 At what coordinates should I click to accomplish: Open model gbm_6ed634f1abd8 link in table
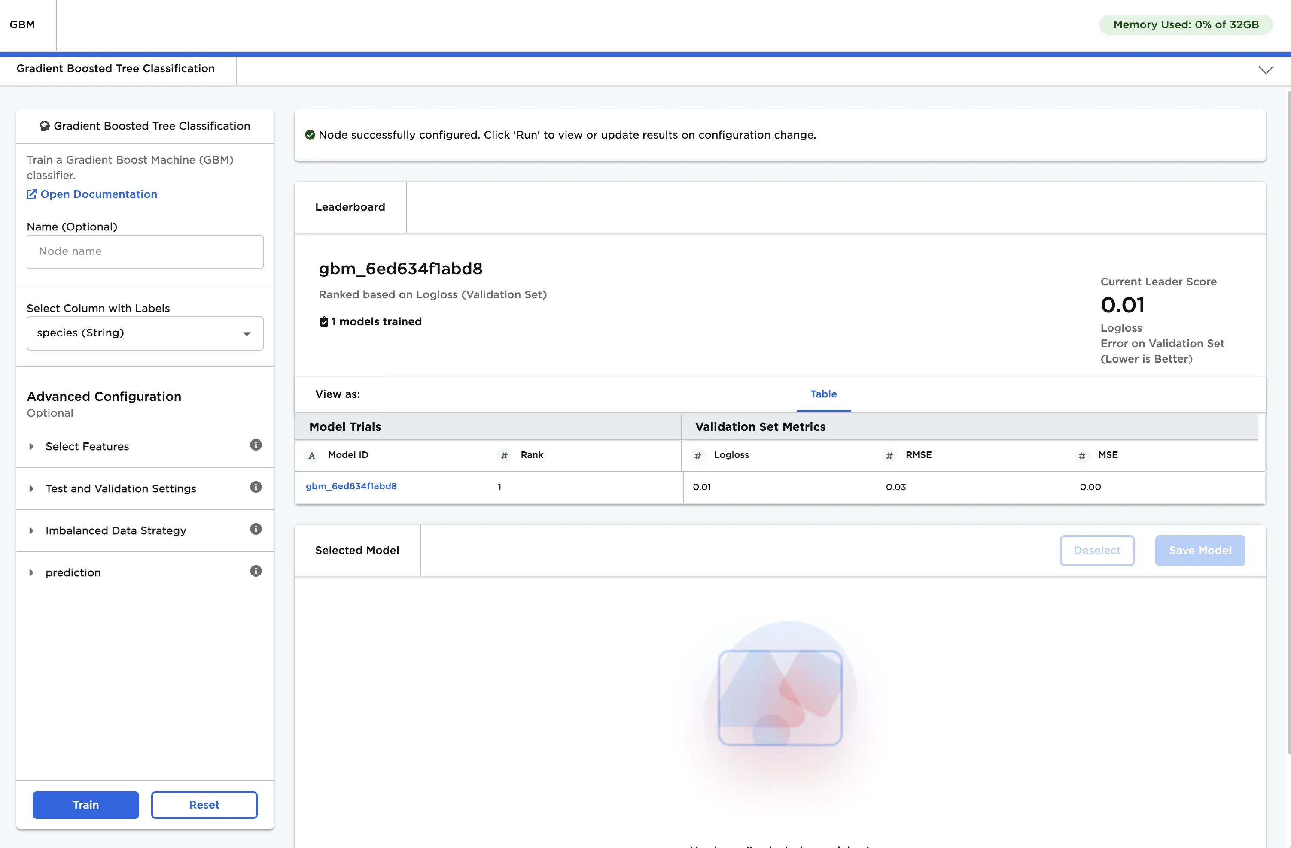tap(351, 486)
